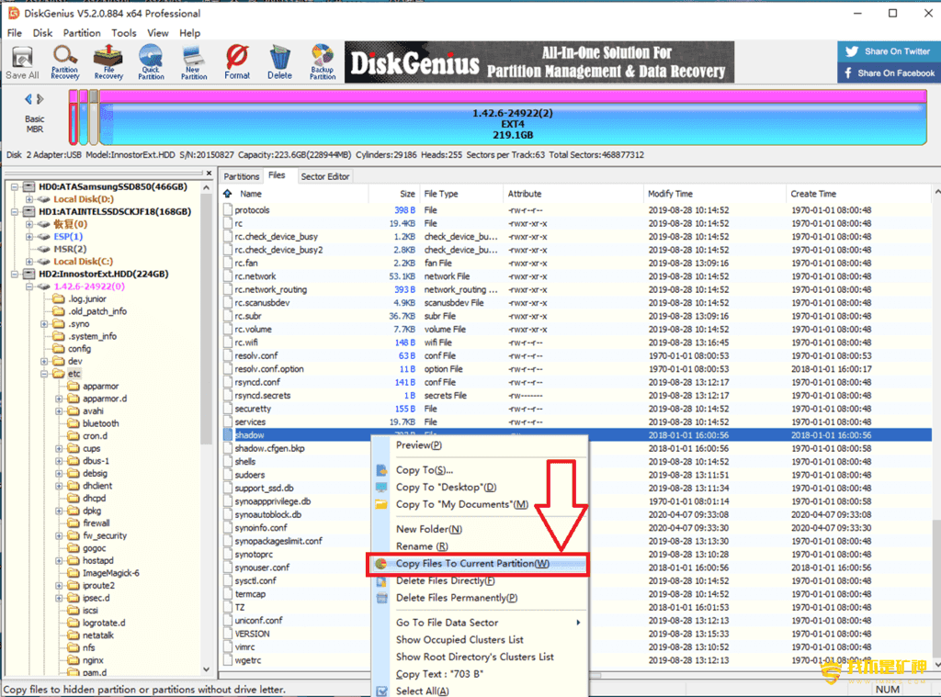The image size is (941, 697).
Task: Collapse the HD1:ATAINTELSSDSCKJF18 disk node
Action: coord(15,212)
